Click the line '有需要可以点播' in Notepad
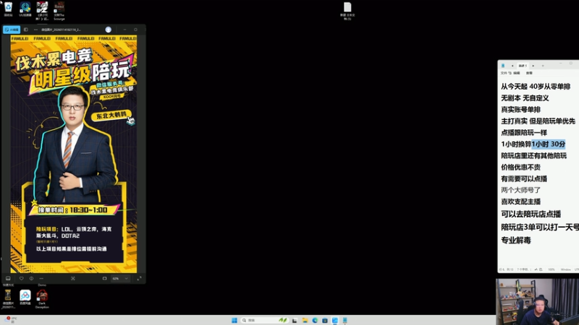 [x=524, y=178]
